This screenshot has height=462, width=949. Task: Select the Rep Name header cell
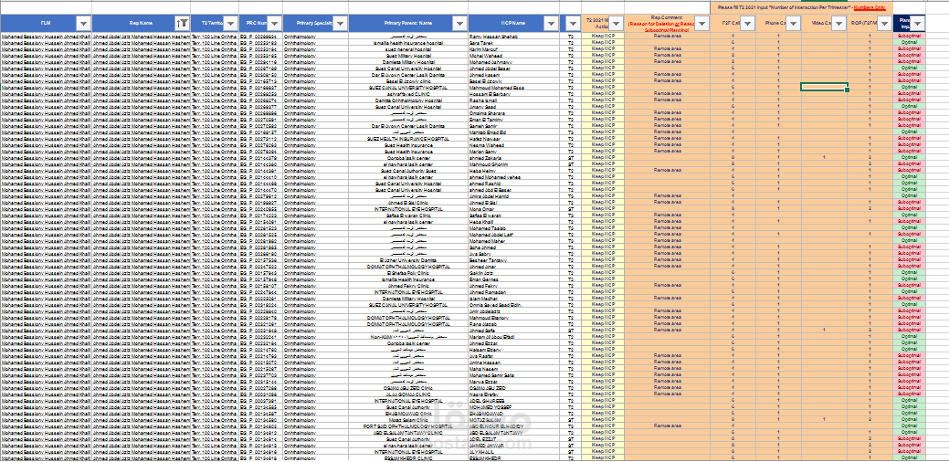[x=141, y=23]
